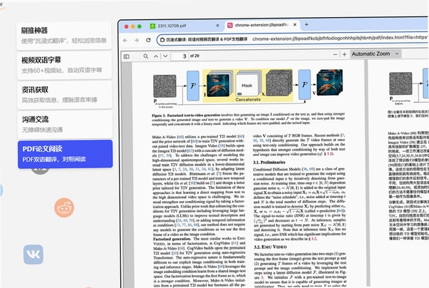Click the page number field showing 3
Viewport: 429px width, 288px height.
[179, 56]
